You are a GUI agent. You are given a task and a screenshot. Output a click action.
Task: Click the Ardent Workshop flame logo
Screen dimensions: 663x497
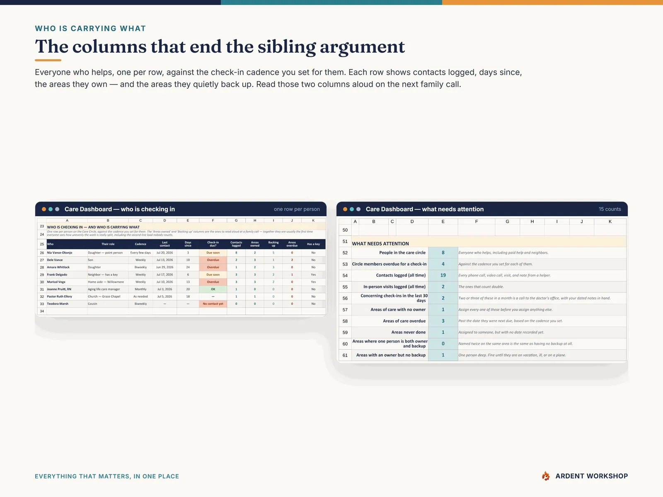coord(546,476)
